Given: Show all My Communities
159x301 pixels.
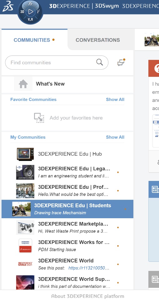Looking at the screenshot, I should click(115, 137).
